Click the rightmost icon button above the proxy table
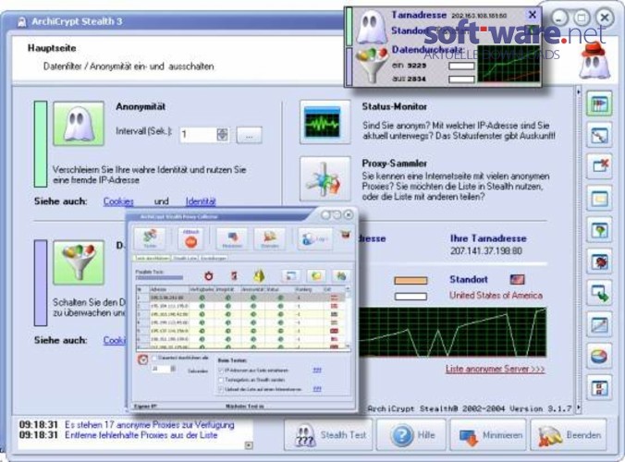This screenshot has width=625, height=462. pos(340,275)
